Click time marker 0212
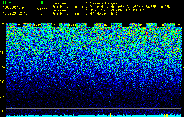The height and width of the screenshot is (117, 184). tap(37, 25)
